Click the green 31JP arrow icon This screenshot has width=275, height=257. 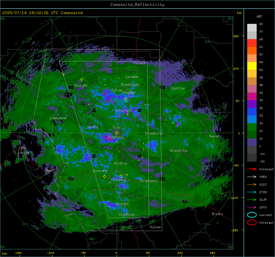tap(252, 200)
